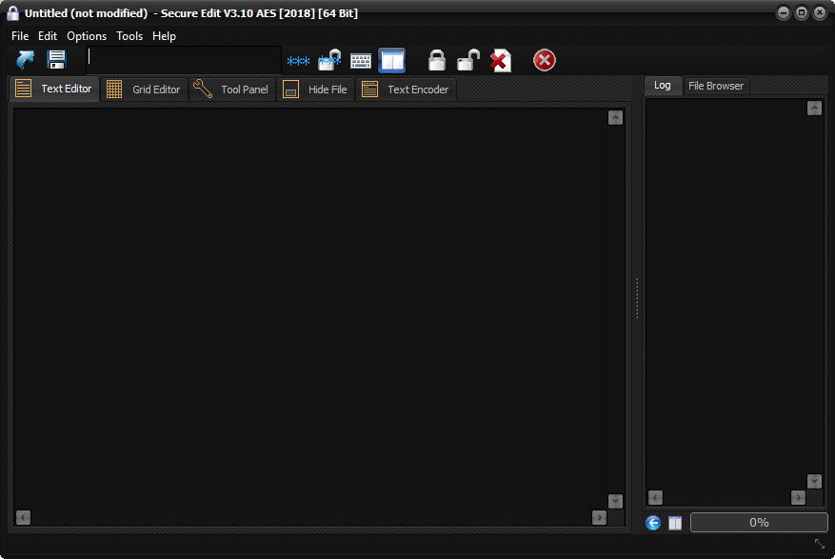
Task: Switch to the Text Encoder tab
Action: pos(406,90)
